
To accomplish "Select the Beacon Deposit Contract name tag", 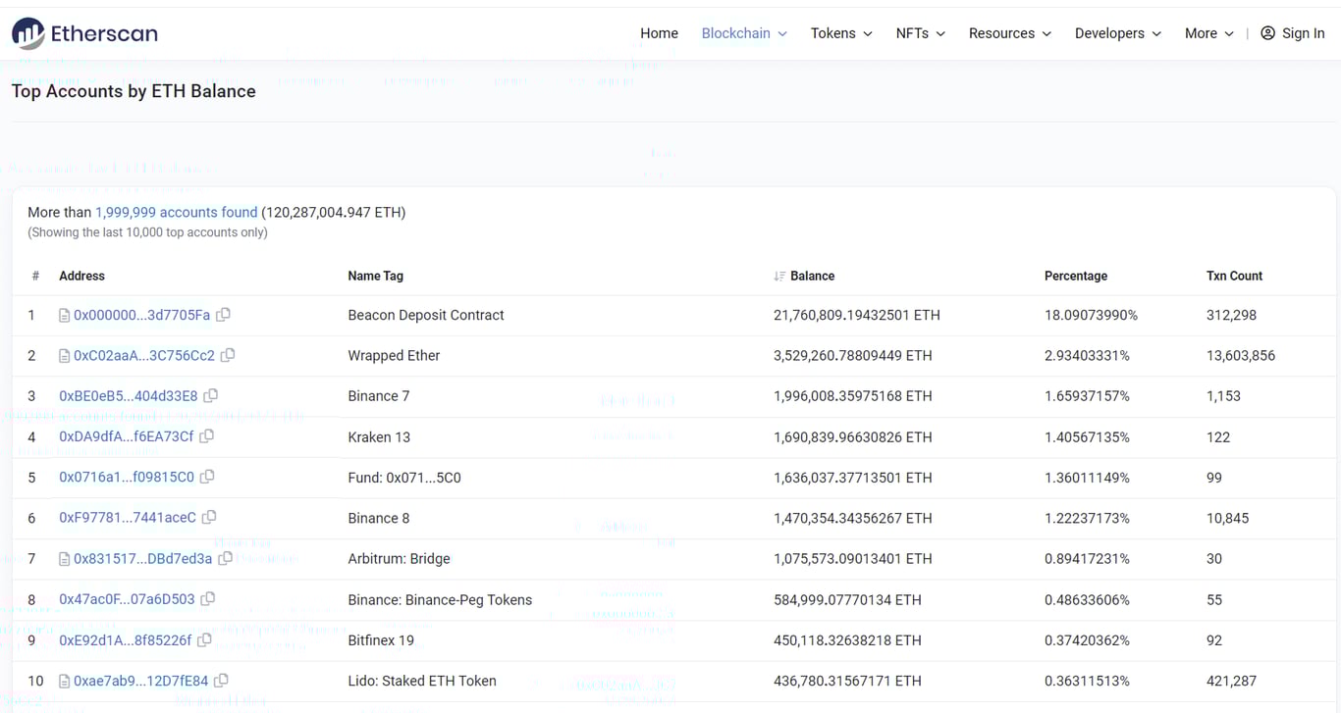I will pos(426,315).
